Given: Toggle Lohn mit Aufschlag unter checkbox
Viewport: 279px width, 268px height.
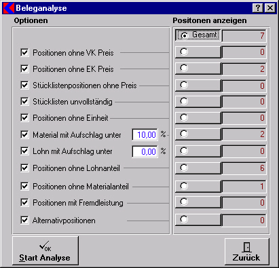Looking at the screenshot, I should [x=24, y=151].
